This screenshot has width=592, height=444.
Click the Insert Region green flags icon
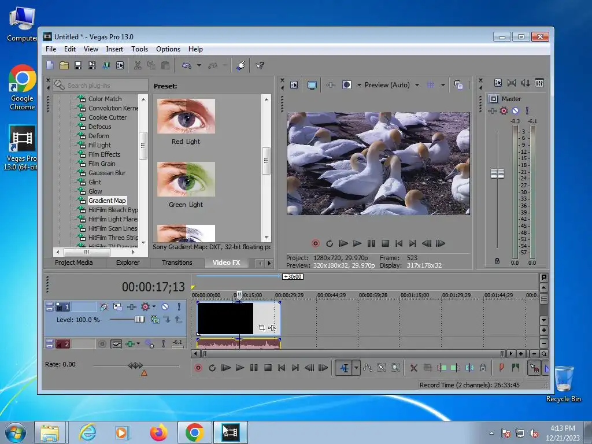click(x=515, y=368)
